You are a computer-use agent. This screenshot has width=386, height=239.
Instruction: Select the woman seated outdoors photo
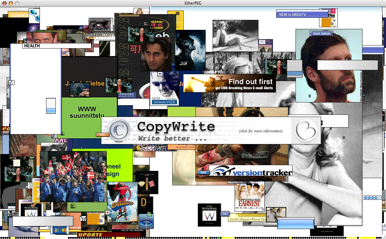point(236,36)
